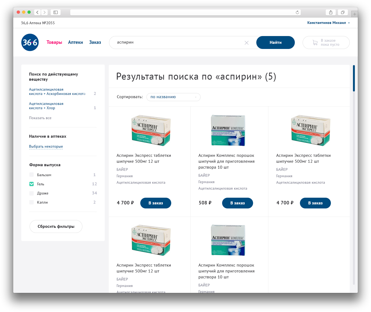This screenshot has width=371, height=312.
Task: Open the Заказ section
Action: pyautogui.click(x=95, y=42)
